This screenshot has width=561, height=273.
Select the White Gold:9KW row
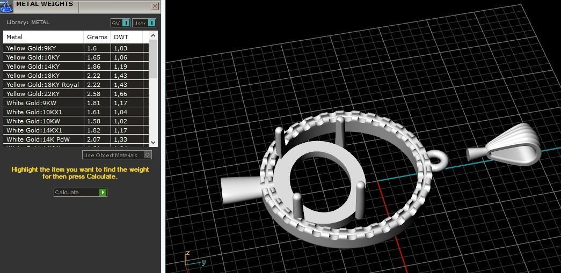(x=76, y=103)
